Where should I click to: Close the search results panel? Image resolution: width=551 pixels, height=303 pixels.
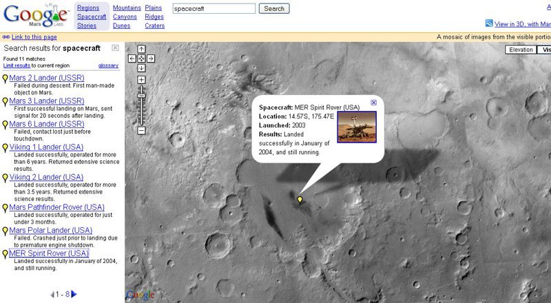click(x=115, y=48)
